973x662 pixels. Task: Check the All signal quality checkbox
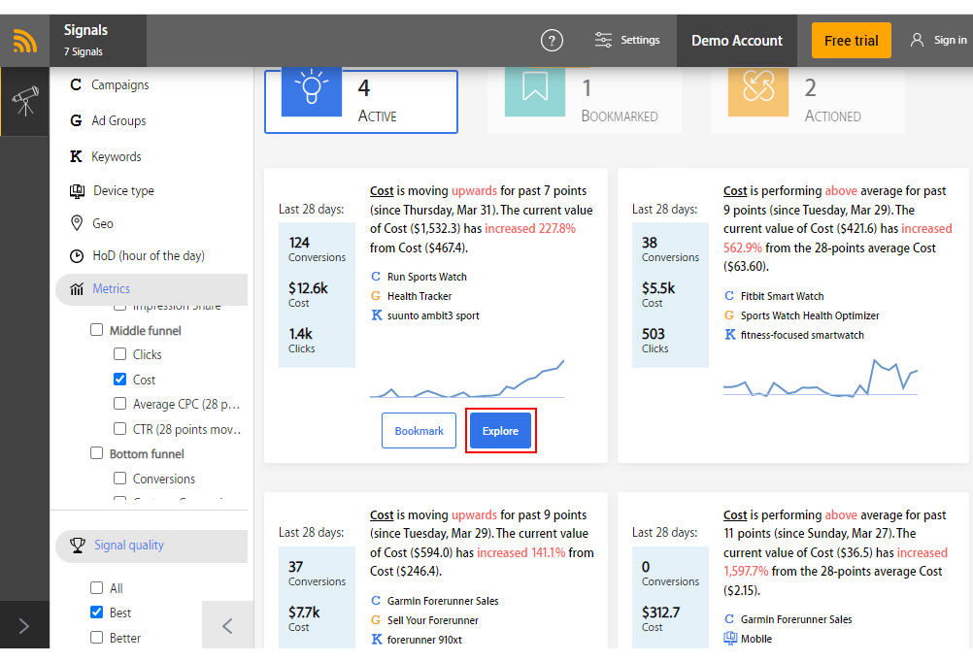pos(97,587)
